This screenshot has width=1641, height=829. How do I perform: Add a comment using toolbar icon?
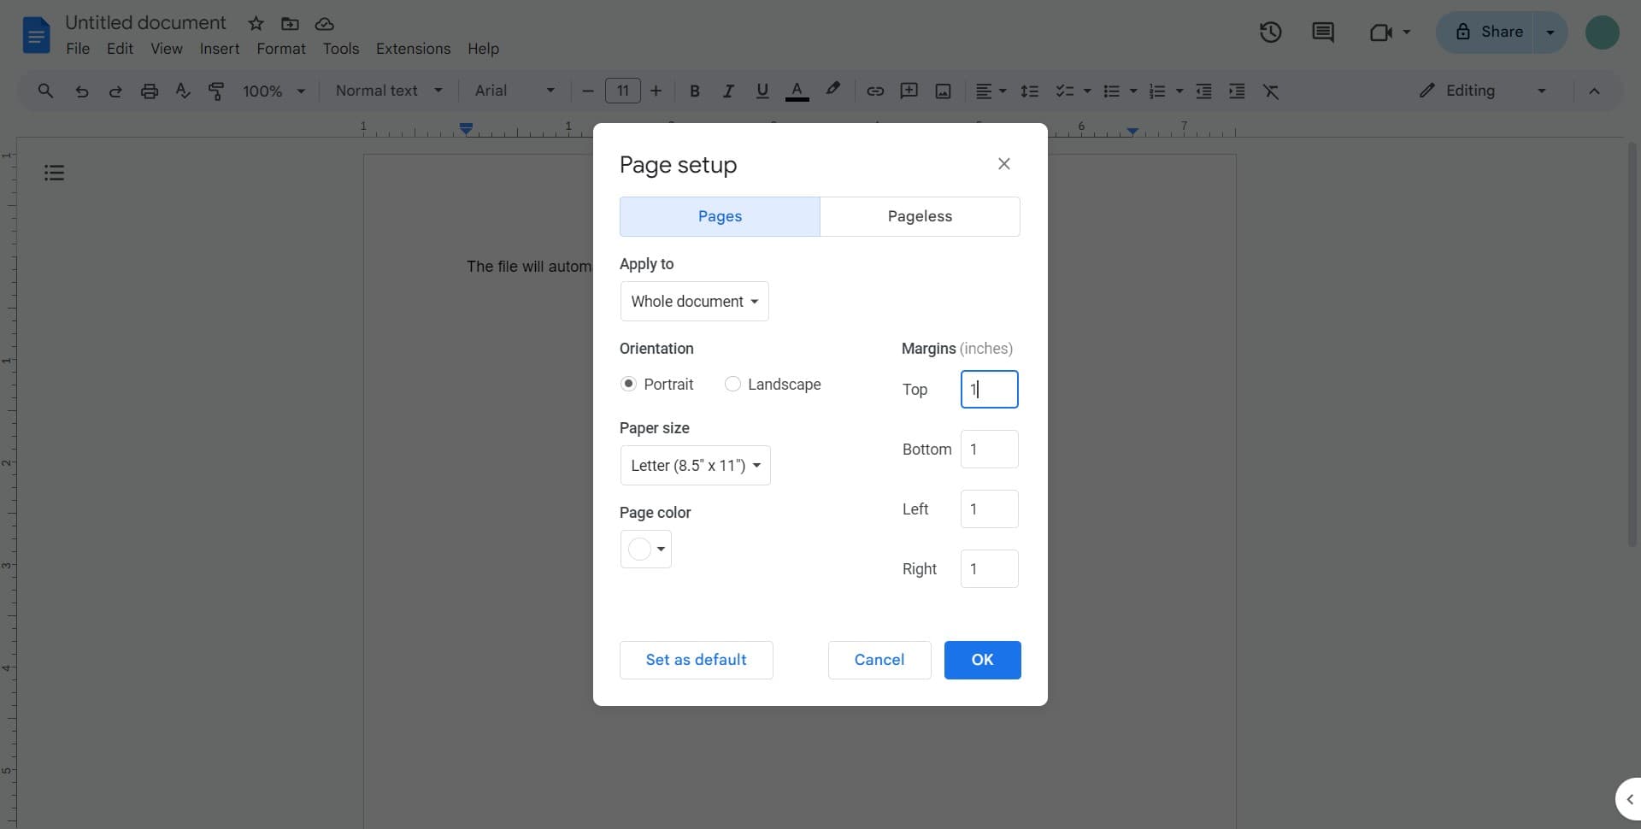pyautogui.click(x=909, y=91)
